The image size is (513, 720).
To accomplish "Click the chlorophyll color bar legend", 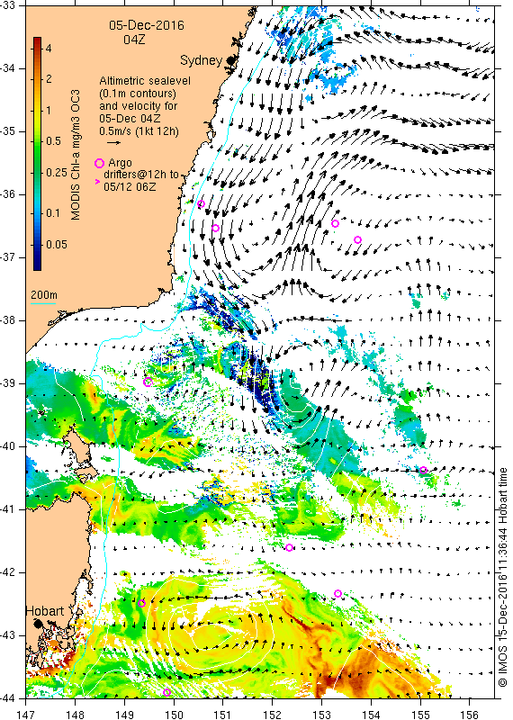I will coord(37,153).
